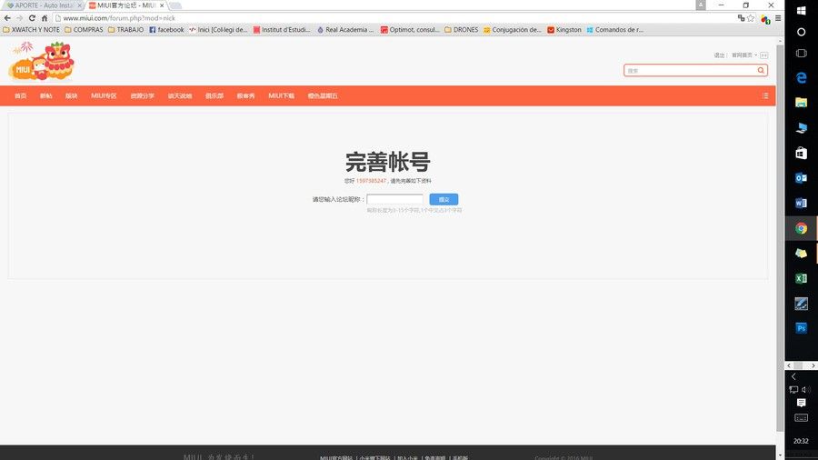
Task: Click the orange user ID 1597385247
Action: 371,181
